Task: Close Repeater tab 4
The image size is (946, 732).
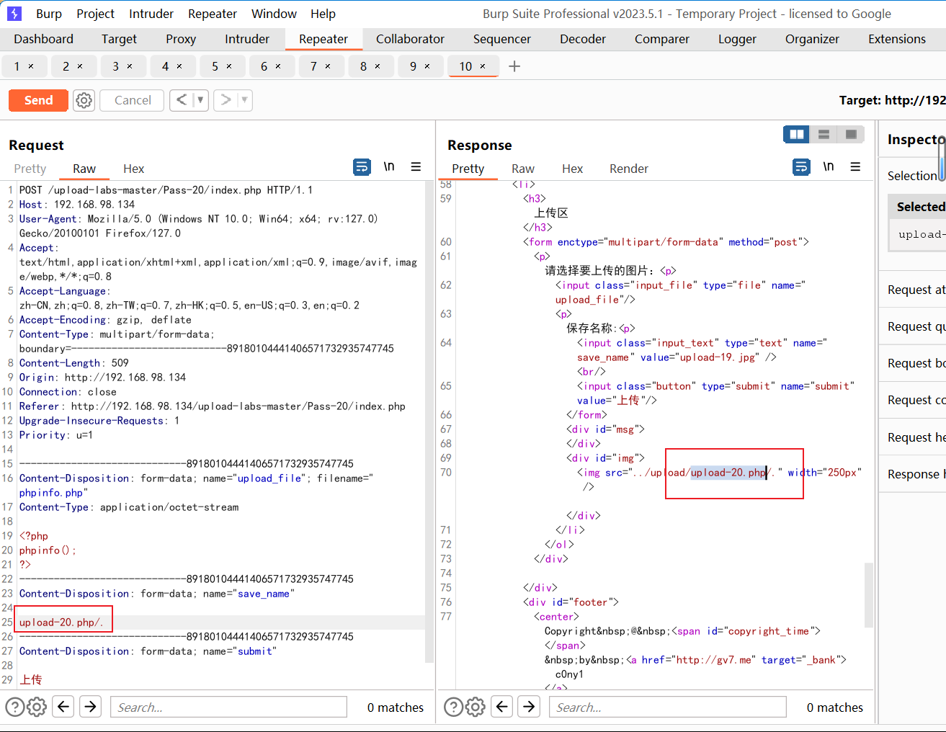Action: click(179, 66)
